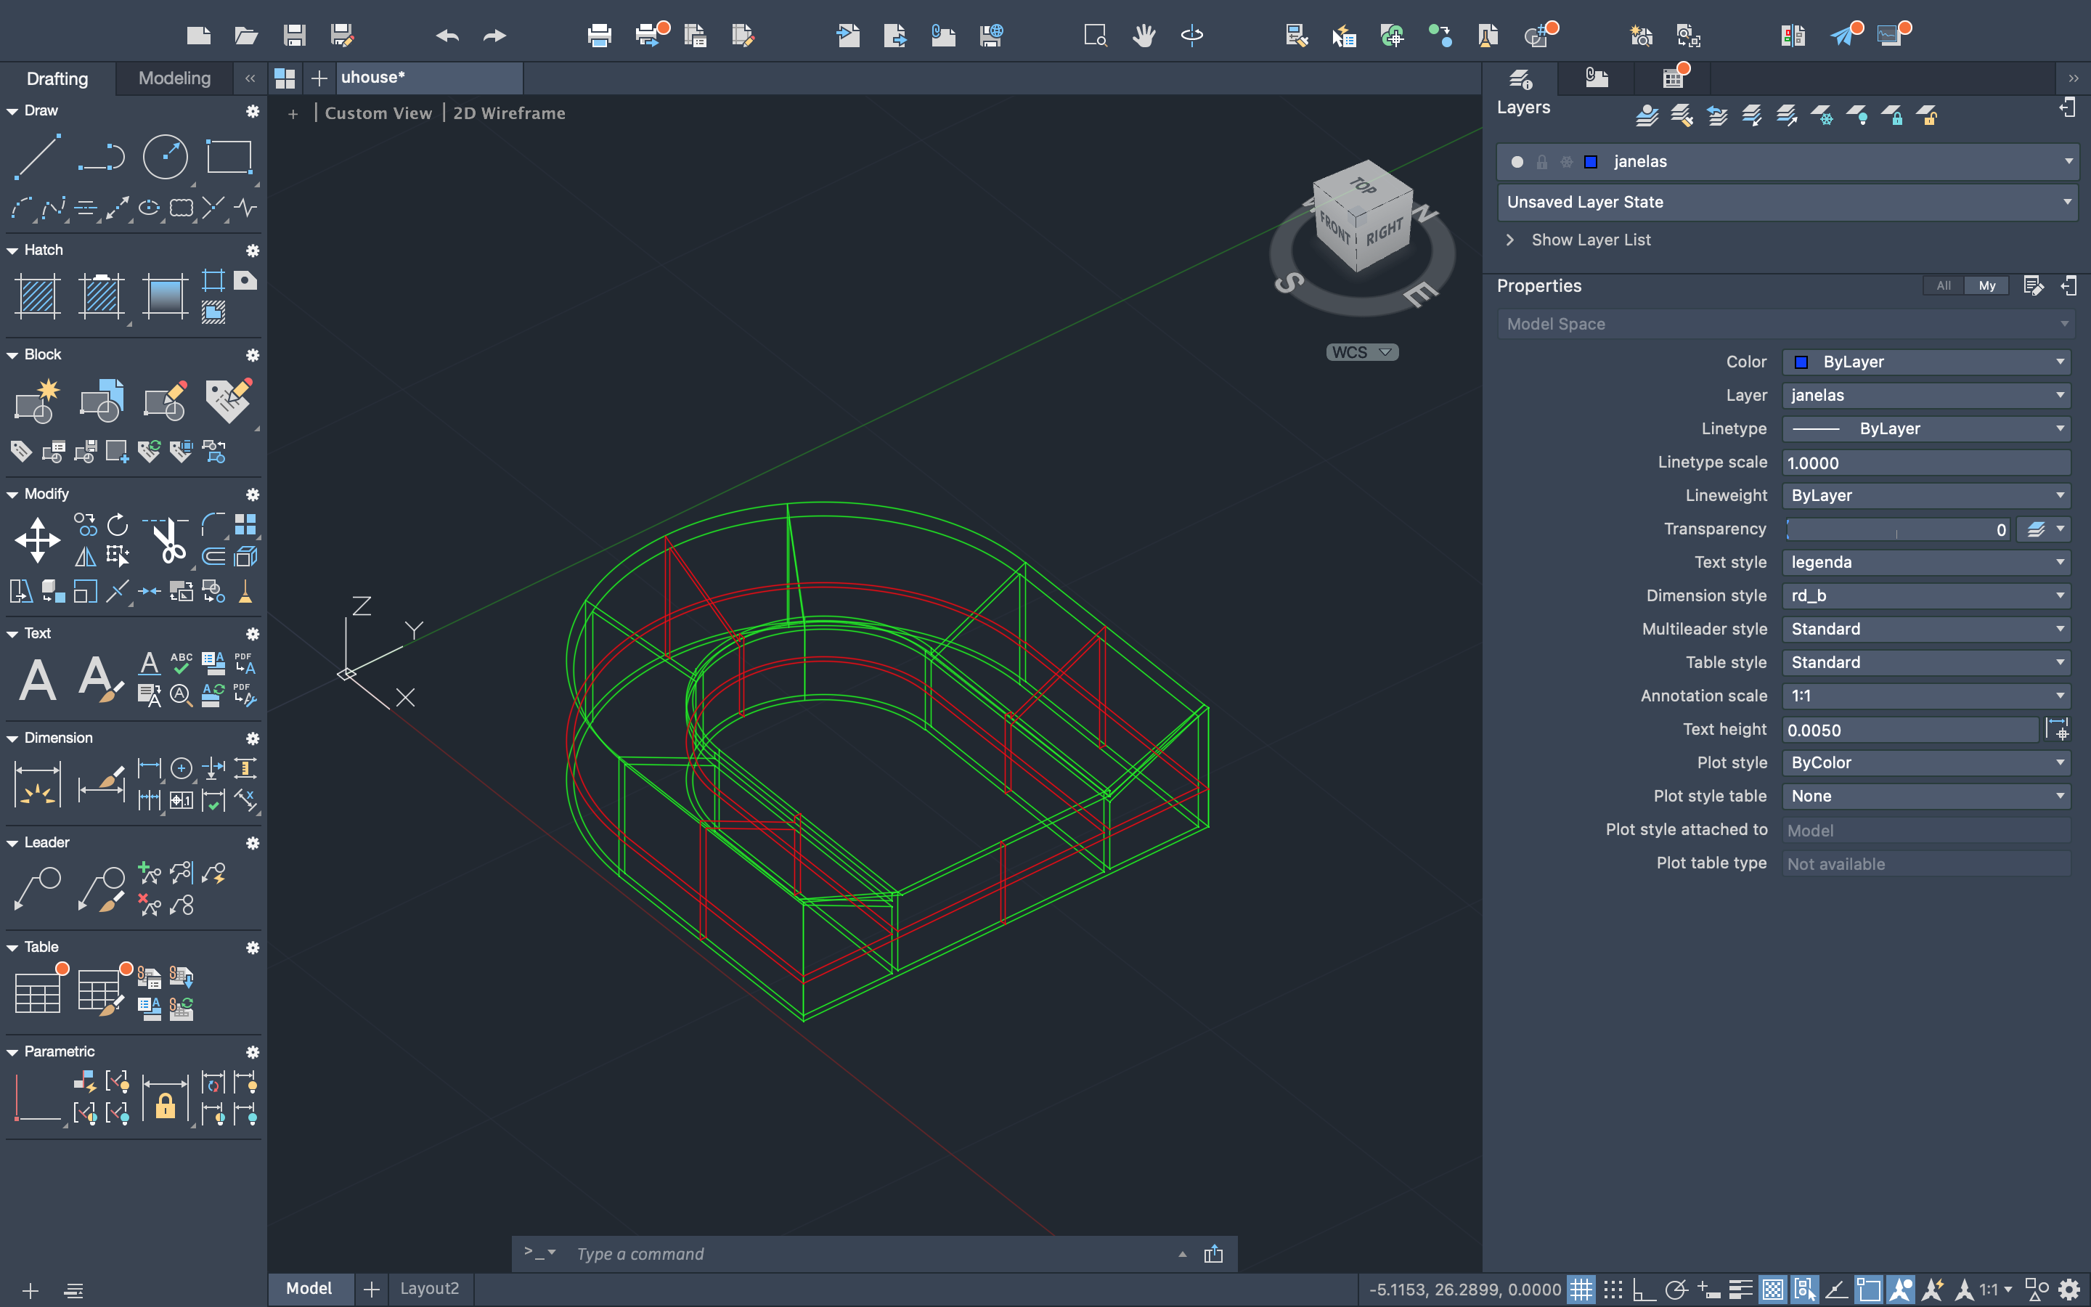
Task: Click the All properties filter button
Action: [1943, 286]
